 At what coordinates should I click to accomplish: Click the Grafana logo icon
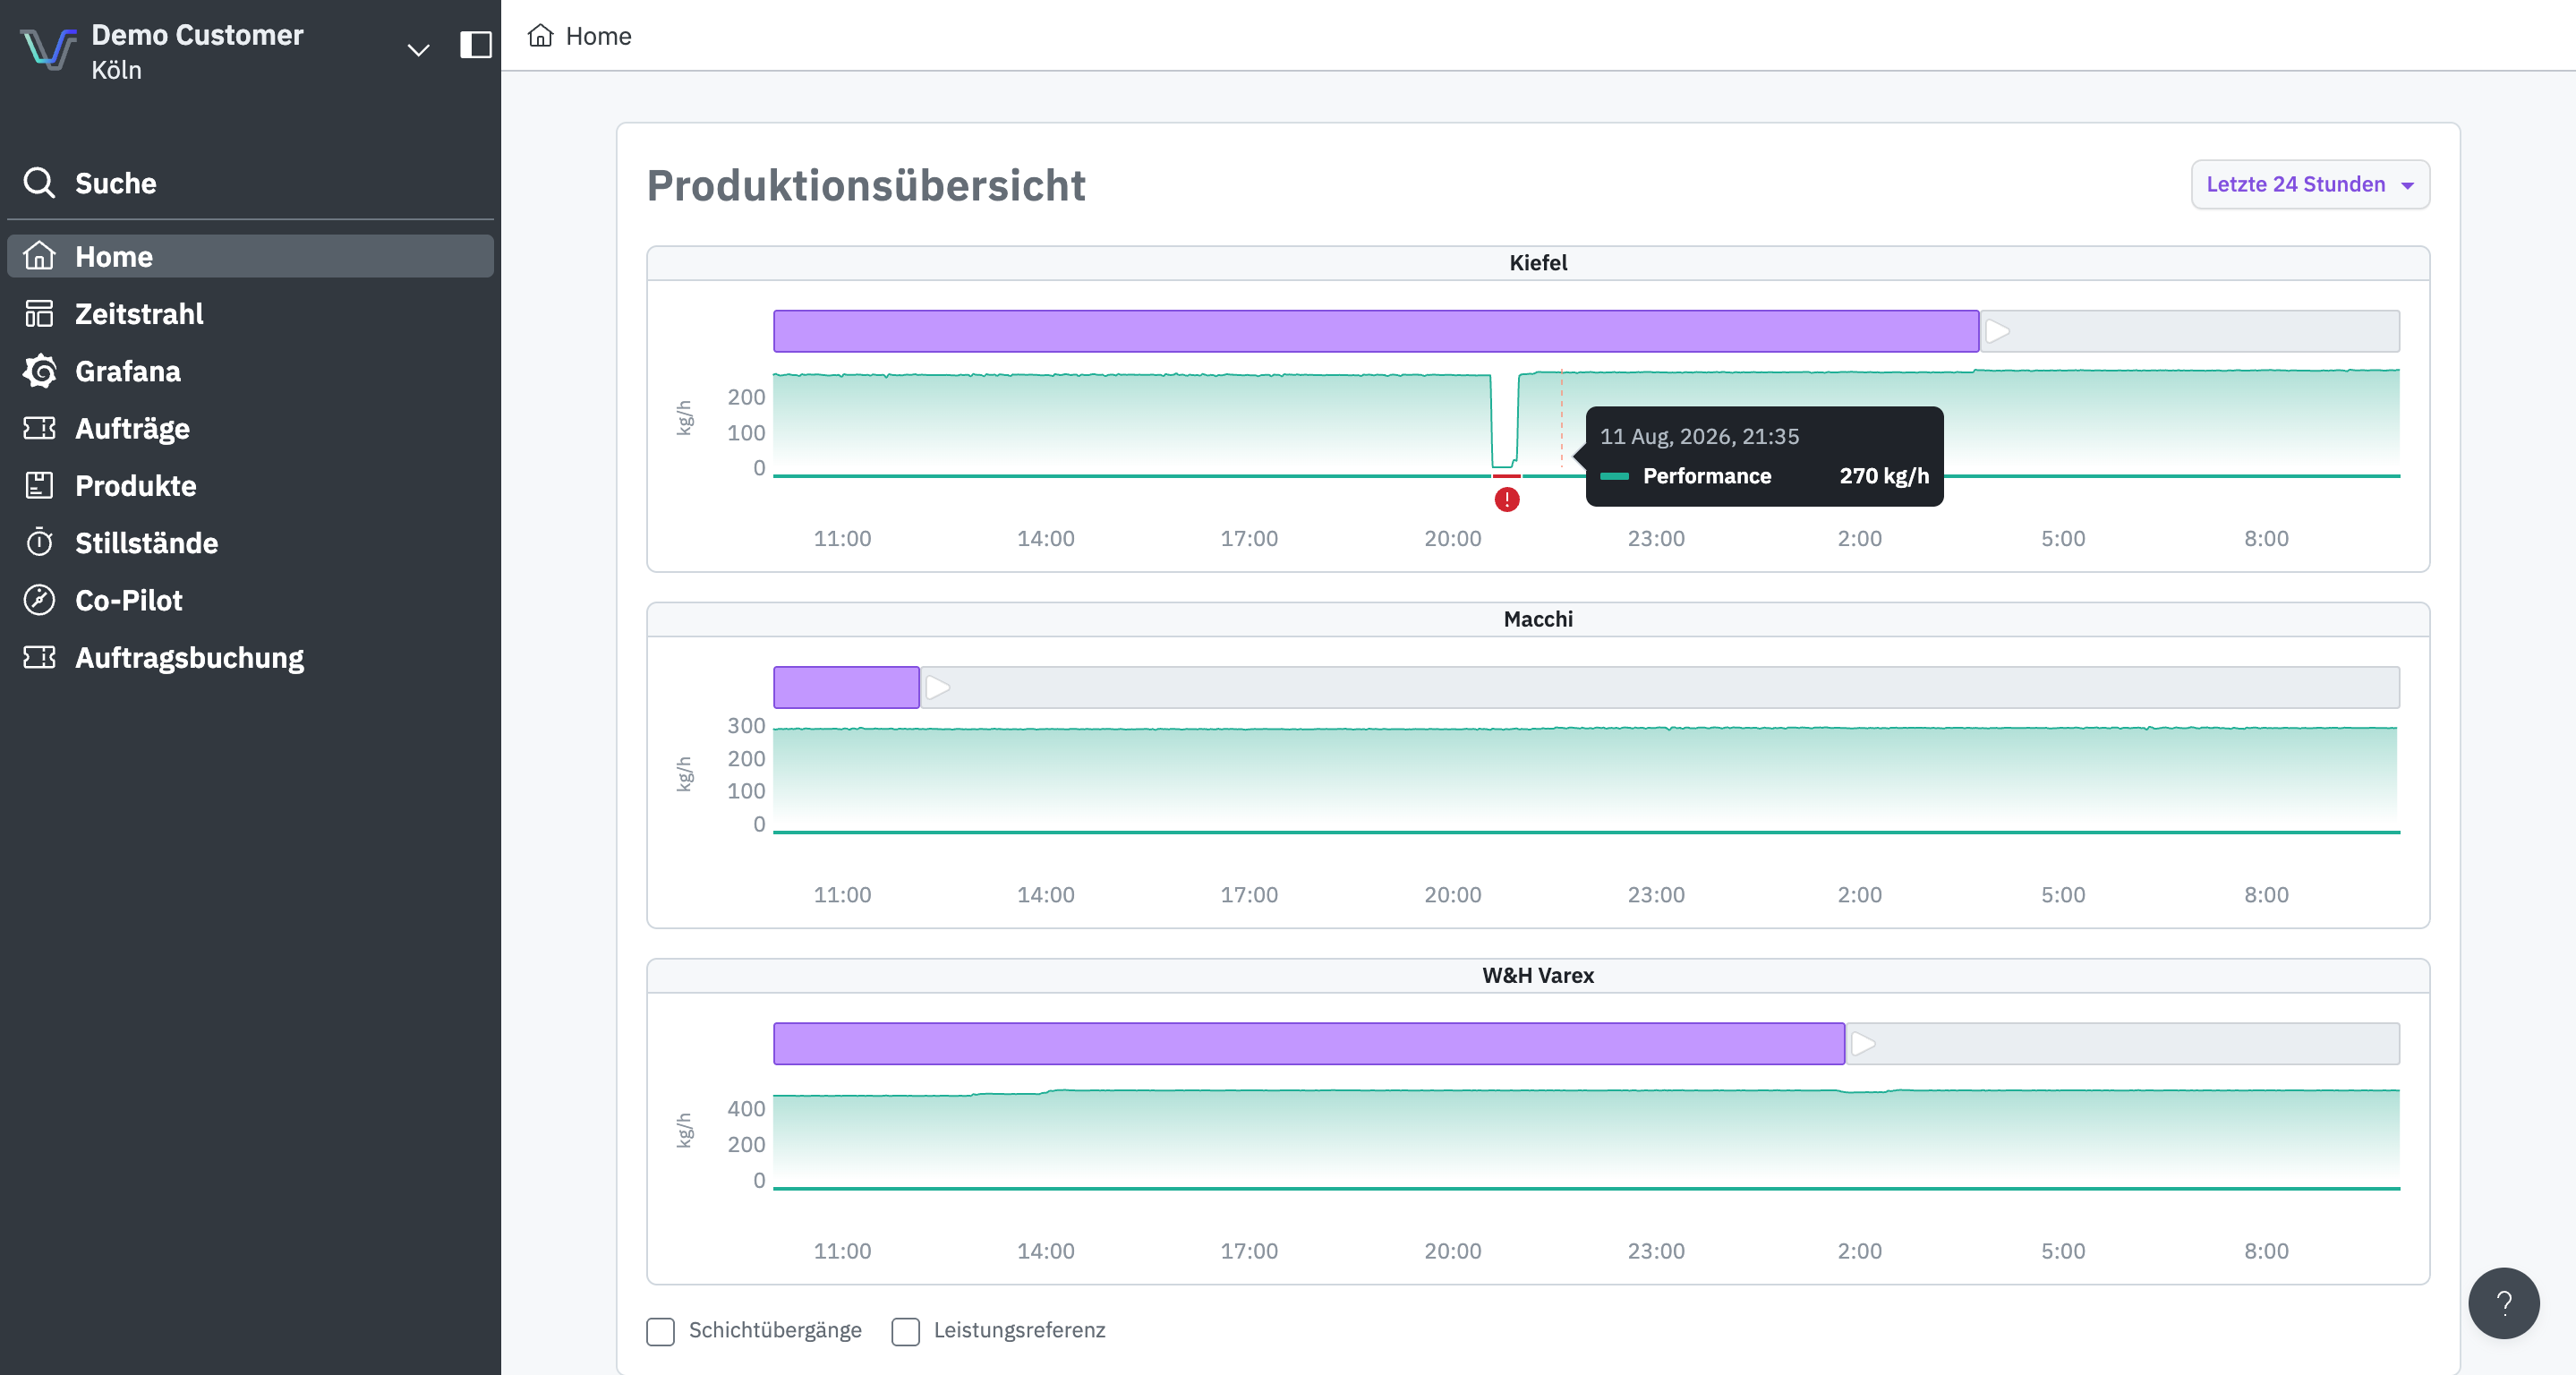tap(39, 371)
